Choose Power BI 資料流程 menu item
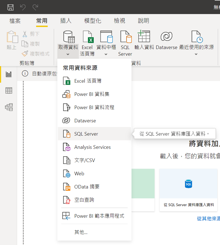The image size is (220, 245). (94, 107)
